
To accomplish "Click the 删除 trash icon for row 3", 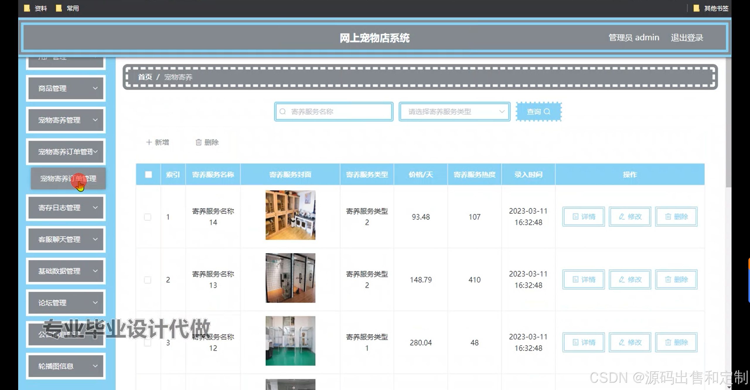I will (668, 342).
